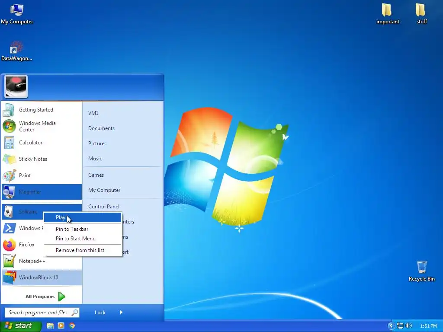Launch Paint from the Start menu
443x332 pixels.
[42, 176]
